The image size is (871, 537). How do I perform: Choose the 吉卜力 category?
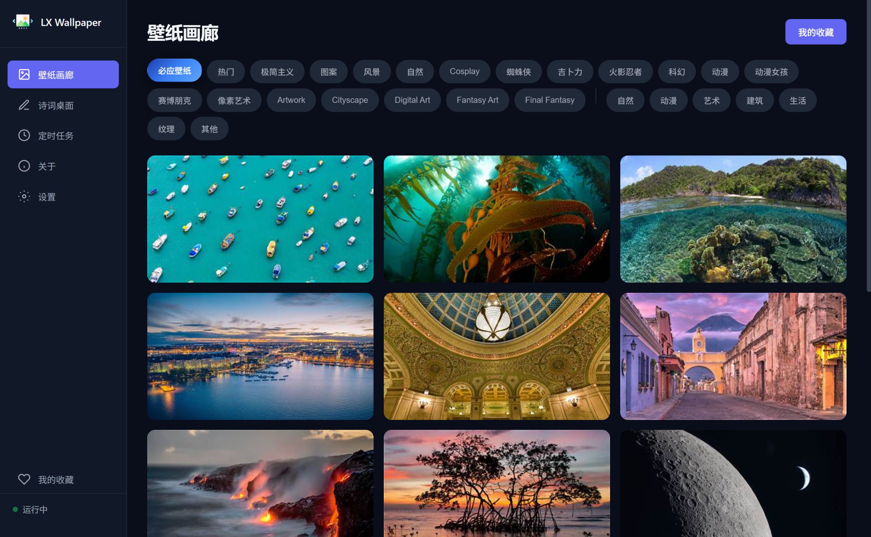click(x=570, y=72)
